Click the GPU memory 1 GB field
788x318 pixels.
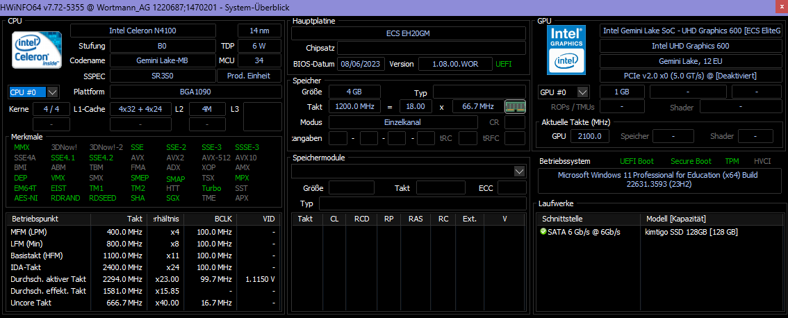pyautogui.click(x=622, y=92)
